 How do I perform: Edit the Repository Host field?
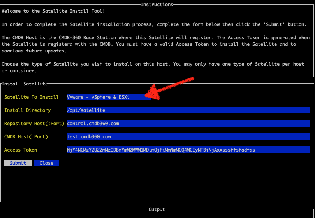[188, 124]
